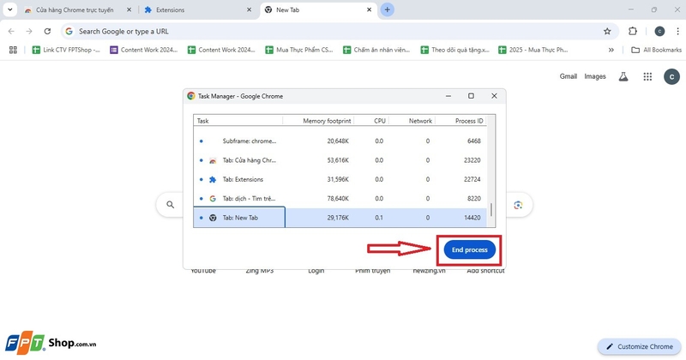Open the 2025 - Mua Thực Ph bookmark
The image size is (686, 360).
(533, 50)
